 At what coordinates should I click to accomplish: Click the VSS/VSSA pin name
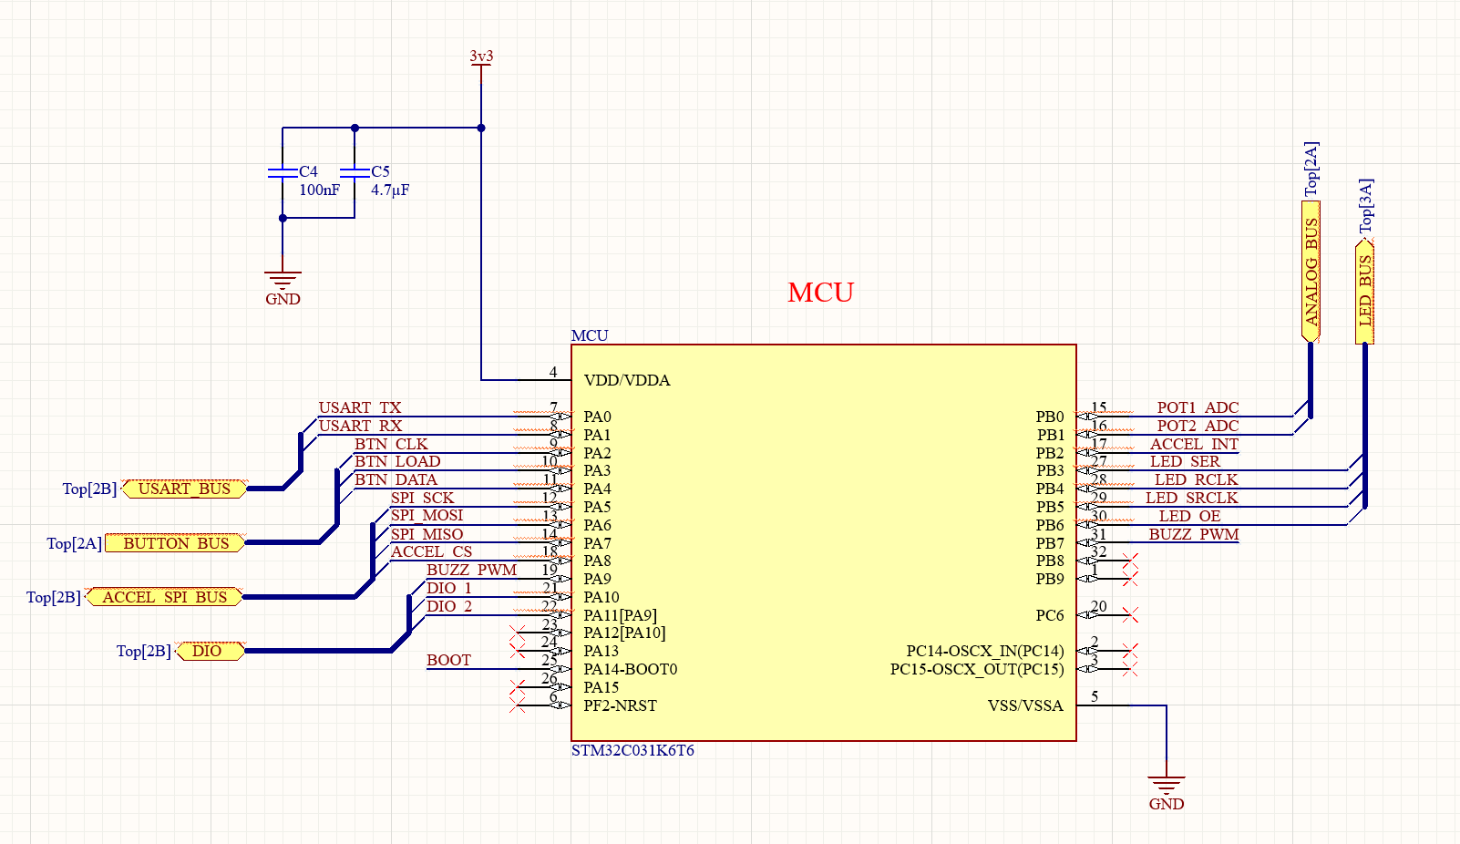(x=1025, y=705)
